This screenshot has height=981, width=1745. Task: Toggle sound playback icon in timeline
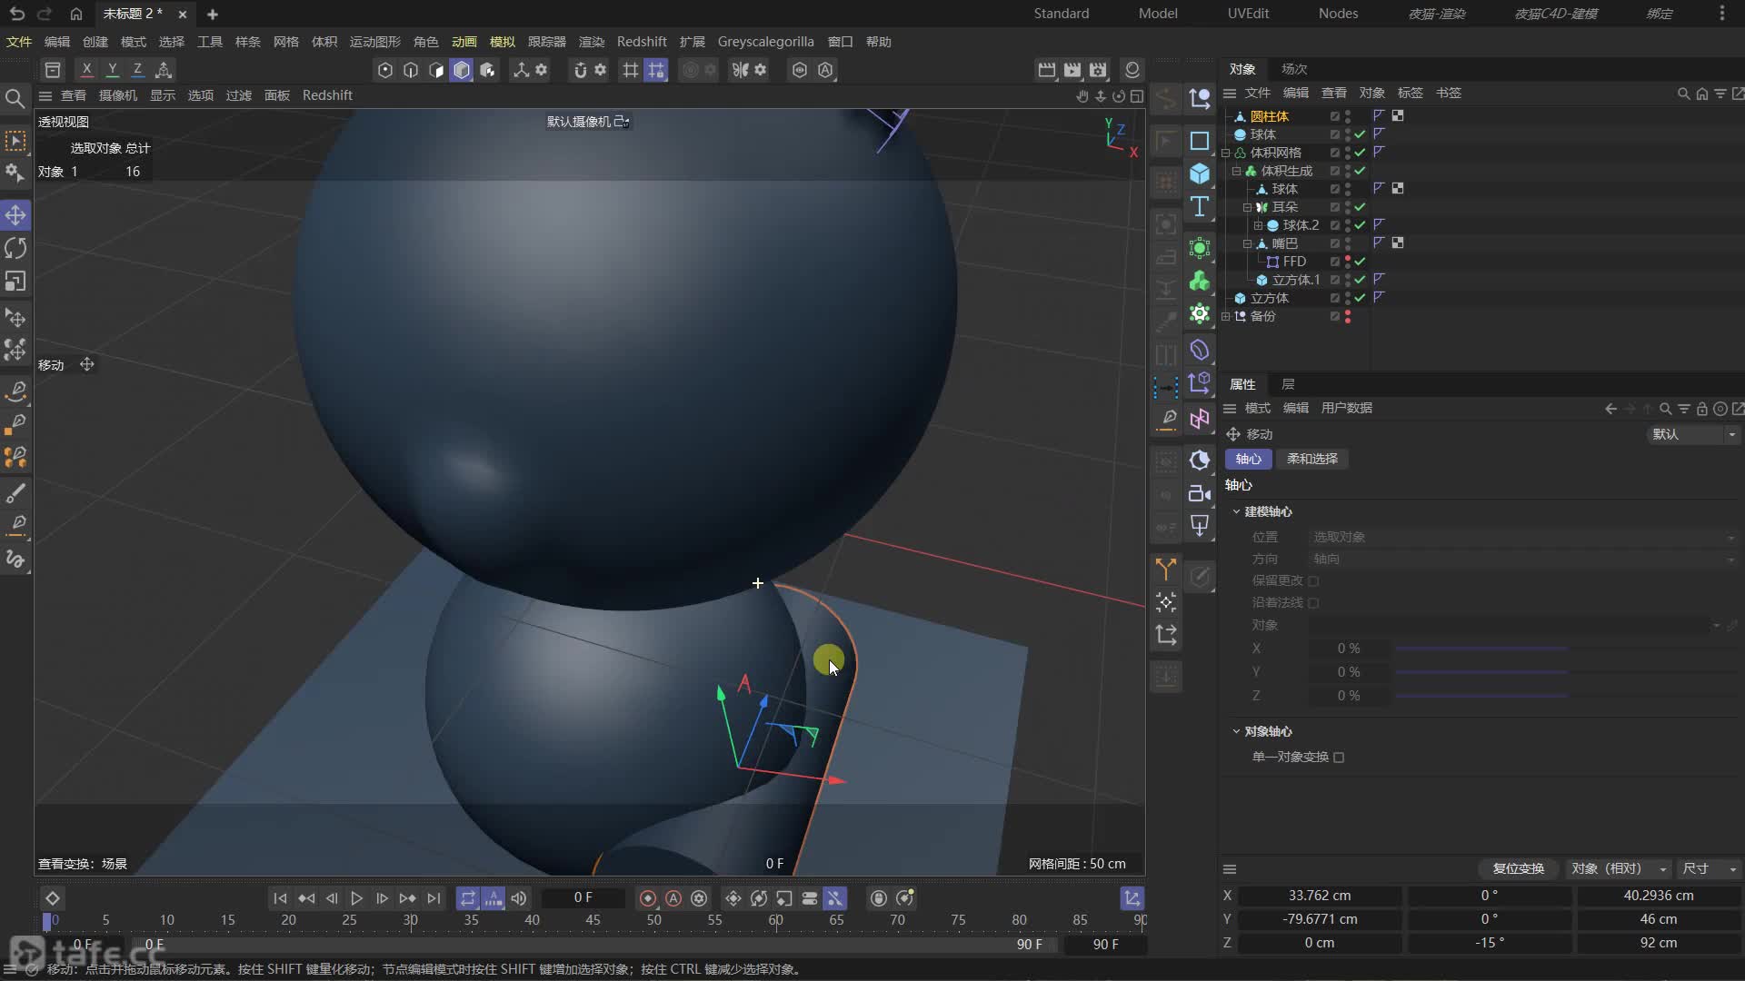[519, 898]
